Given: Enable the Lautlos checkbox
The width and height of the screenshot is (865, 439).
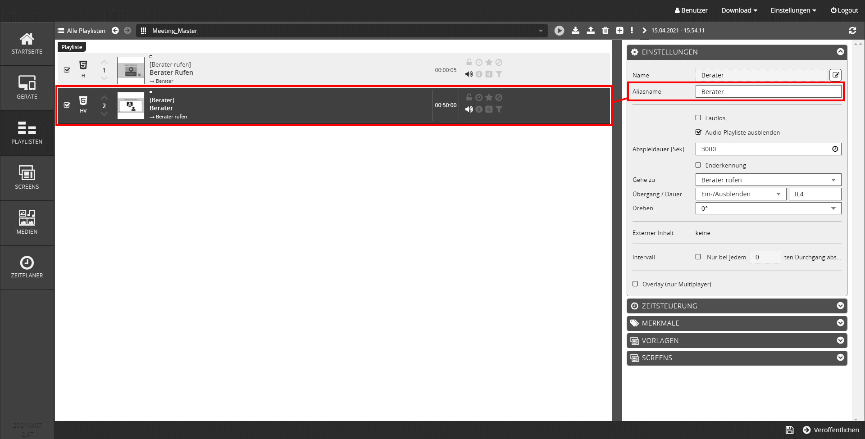Looking at the screenshot, I should click(x=698, y=118).
